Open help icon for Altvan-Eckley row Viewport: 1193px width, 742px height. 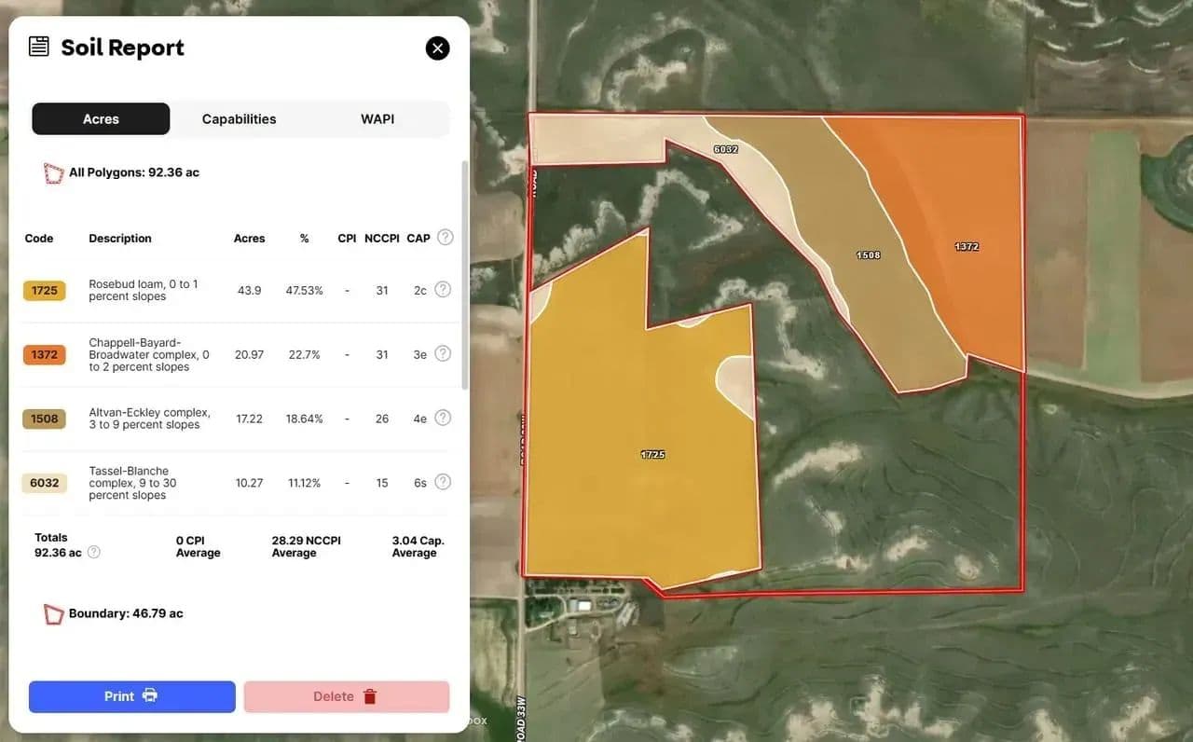pyautogui.click(x=443, y=419)
